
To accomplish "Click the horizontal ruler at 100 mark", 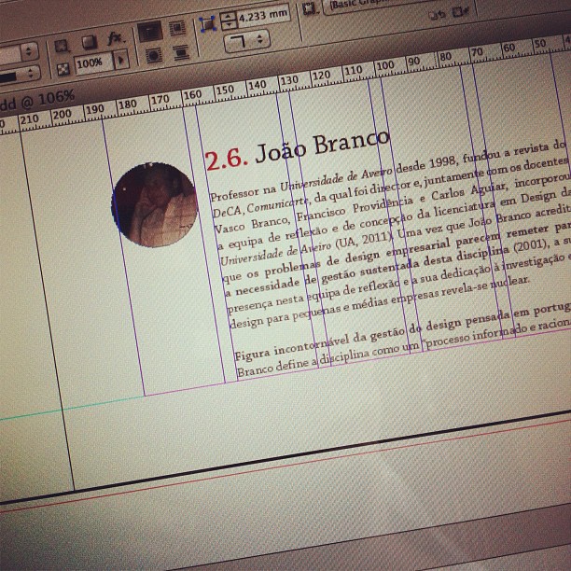I will pyautogui.click(x=383, y=66).
